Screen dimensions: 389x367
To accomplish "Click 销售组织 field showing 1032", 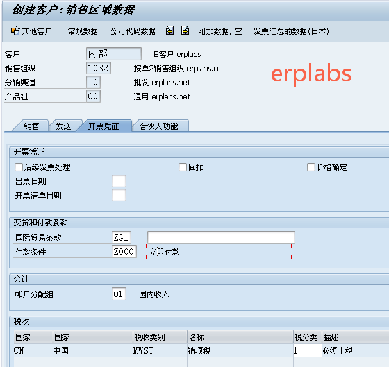I will pyautogui.click(x=98, y=68).
